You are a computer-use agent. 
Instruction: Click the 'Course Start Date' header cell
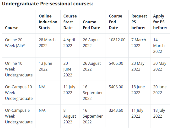tap(70, 22)
